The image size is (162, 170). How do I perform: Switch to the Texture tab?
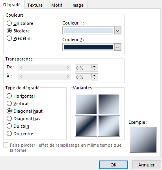tap(35, 5)
